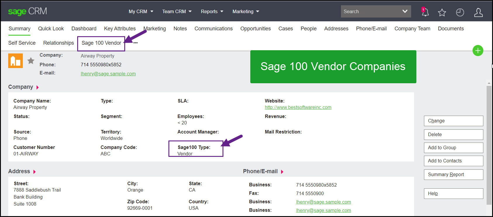Open the Marketing tab in tab row

[155, 29]
